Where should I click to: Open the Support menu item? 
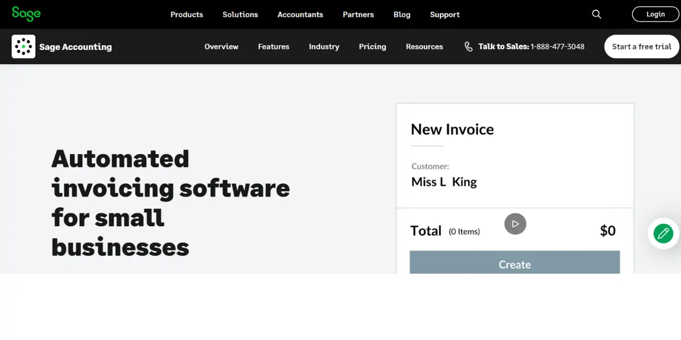pos(445,15)
